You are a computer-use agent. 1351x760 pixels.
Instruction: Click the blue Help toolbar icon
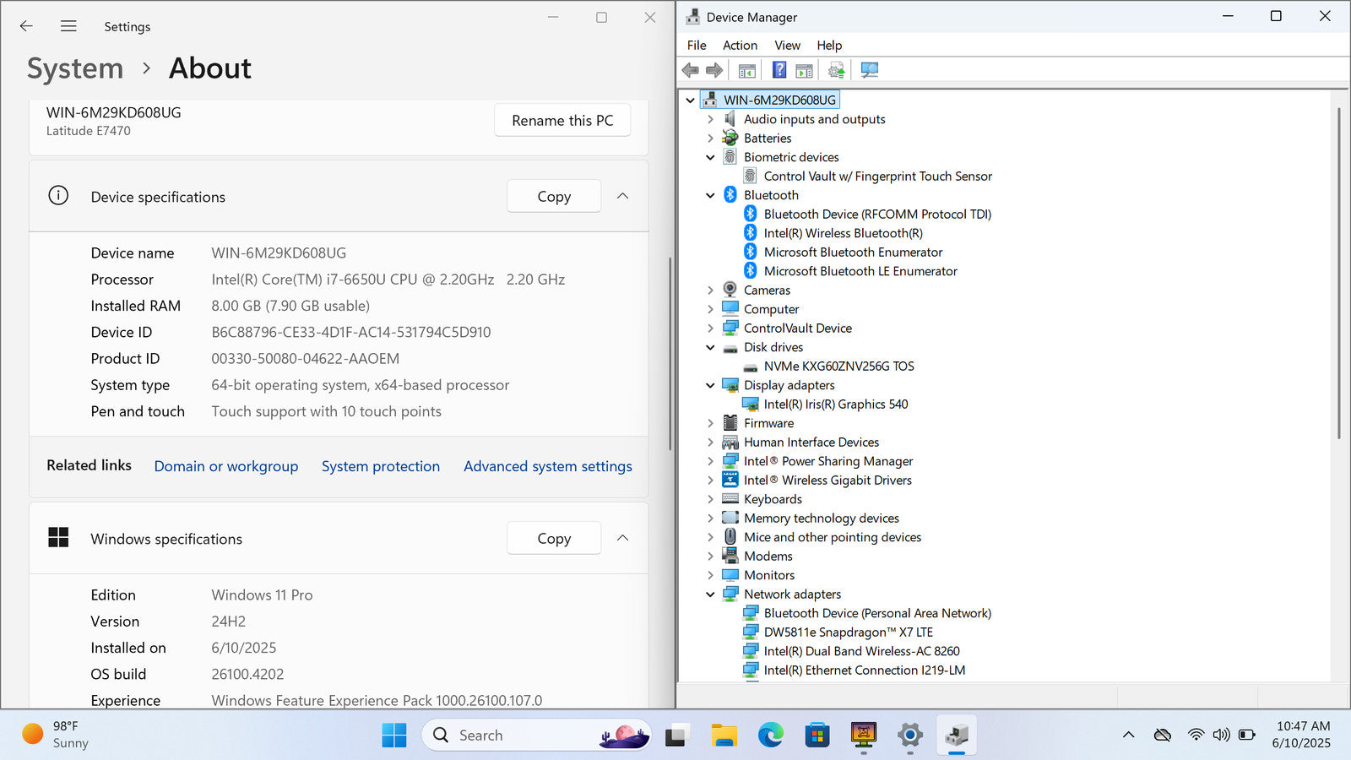pyautogui.click(x=779, y=70)
